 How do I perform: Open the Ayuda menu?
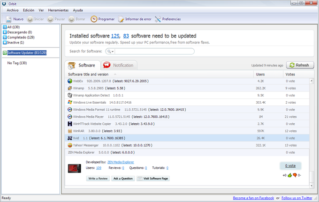tap(78, 10)
